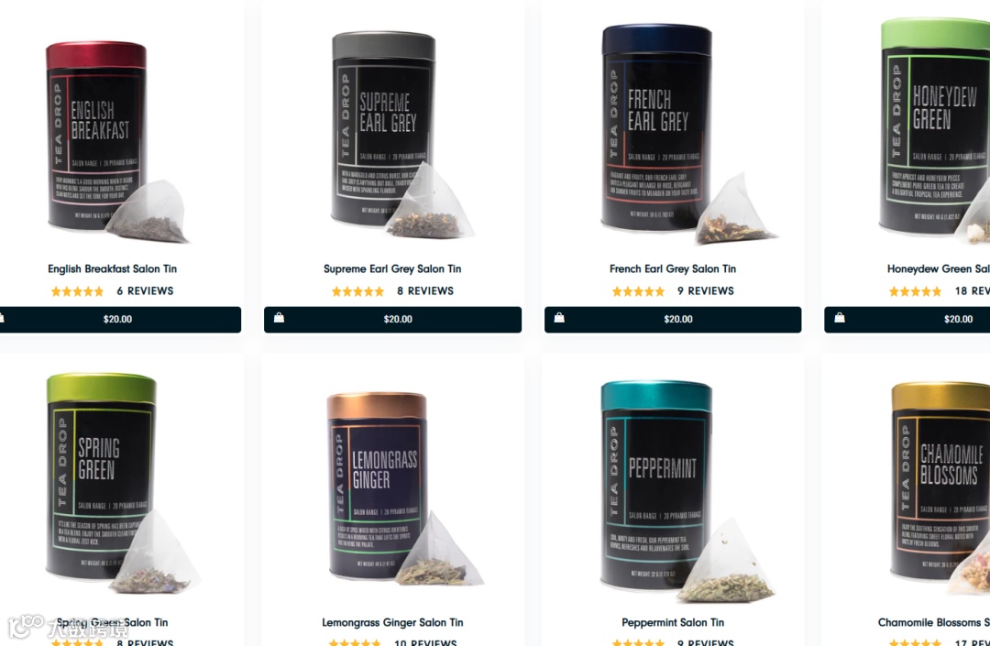
Task: Add French Earl Grey tin to cart
Action: pyautogui.click(x=673, y=319)
